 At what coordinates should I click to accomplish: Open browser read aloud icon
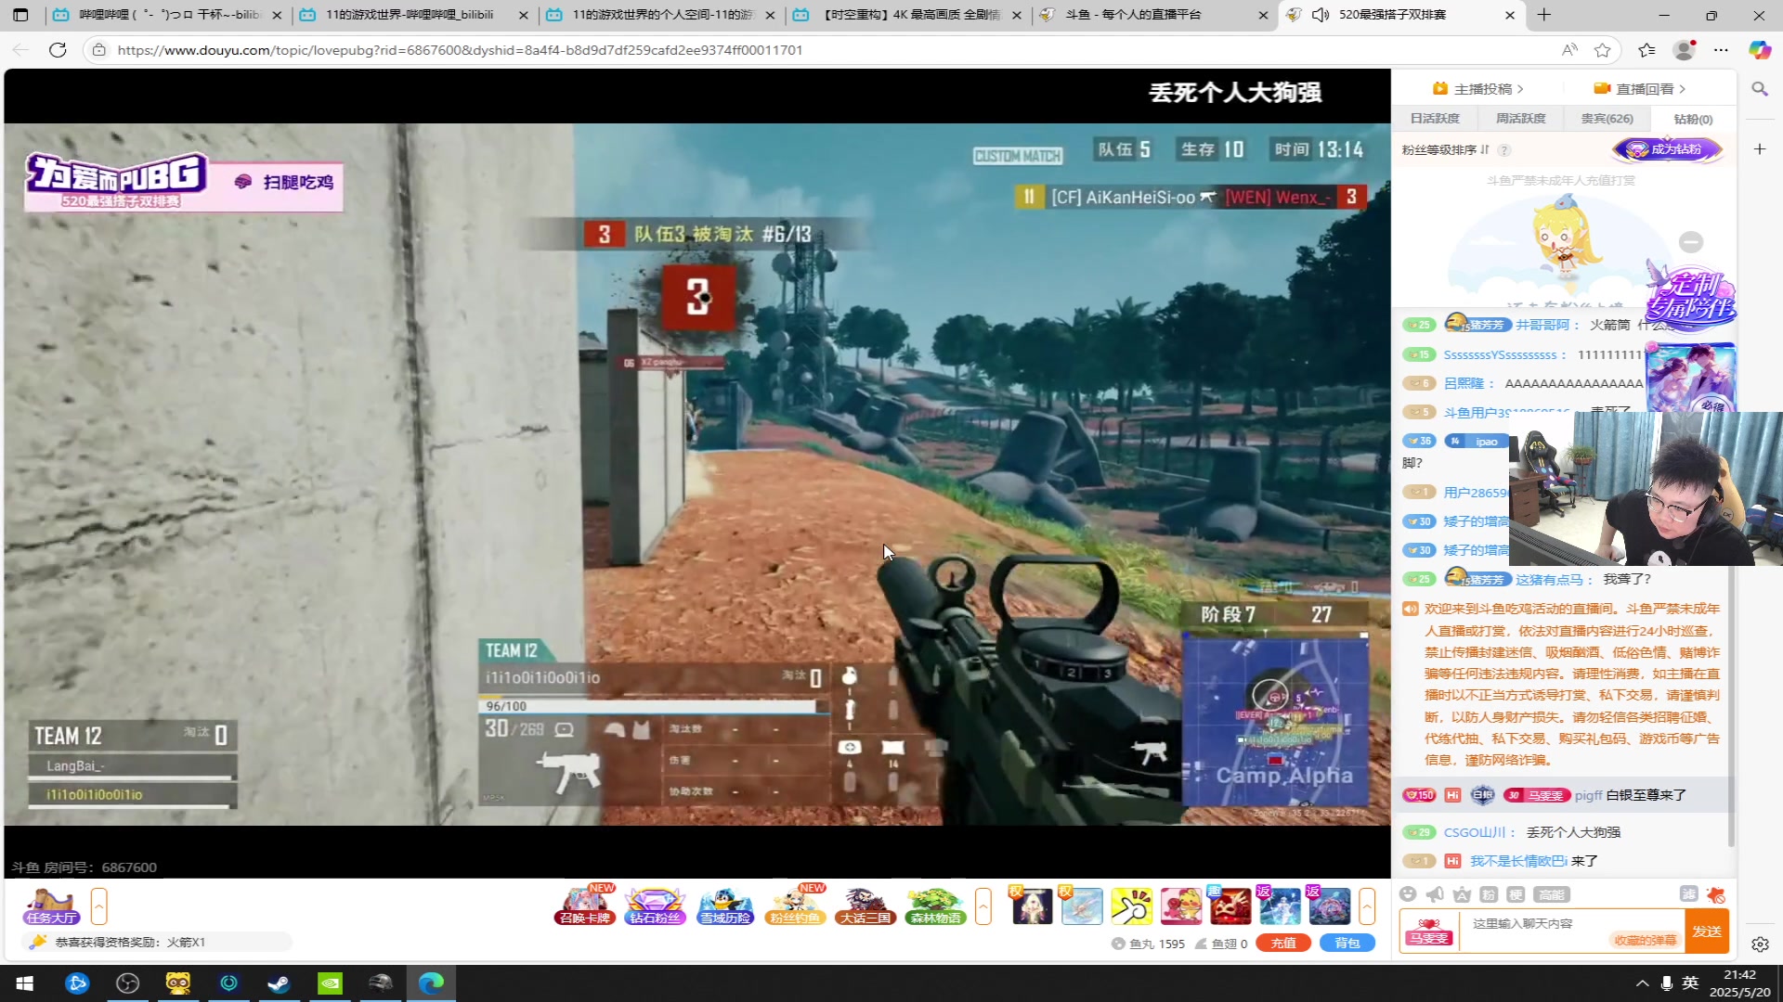pyautogui.click(x=1569, y=50)
